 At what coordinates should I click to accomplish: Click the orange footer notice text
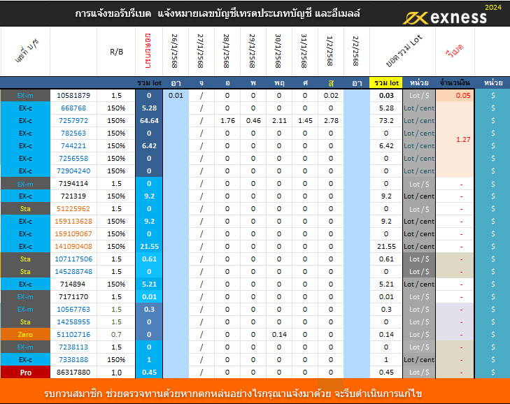[x=233, y=394]
